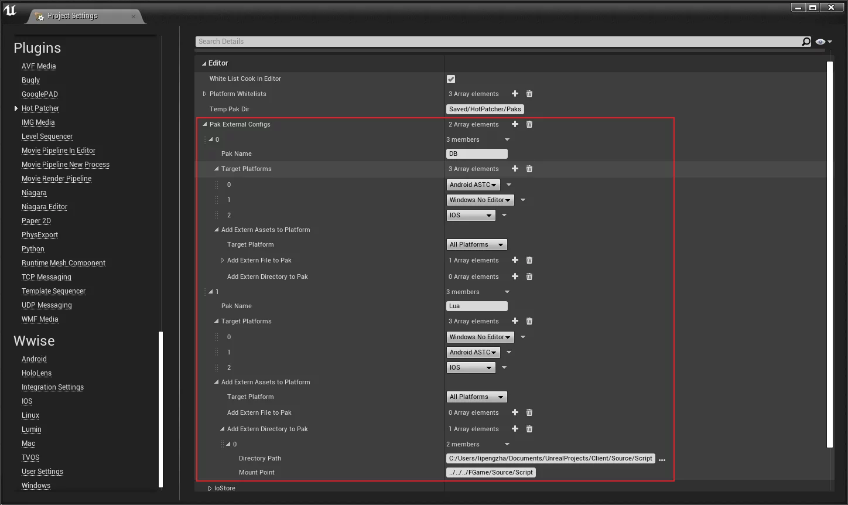This screenshot has width=848, height=505.
Task: Add element to Platform Whitelists array
Action: (515, 94)
